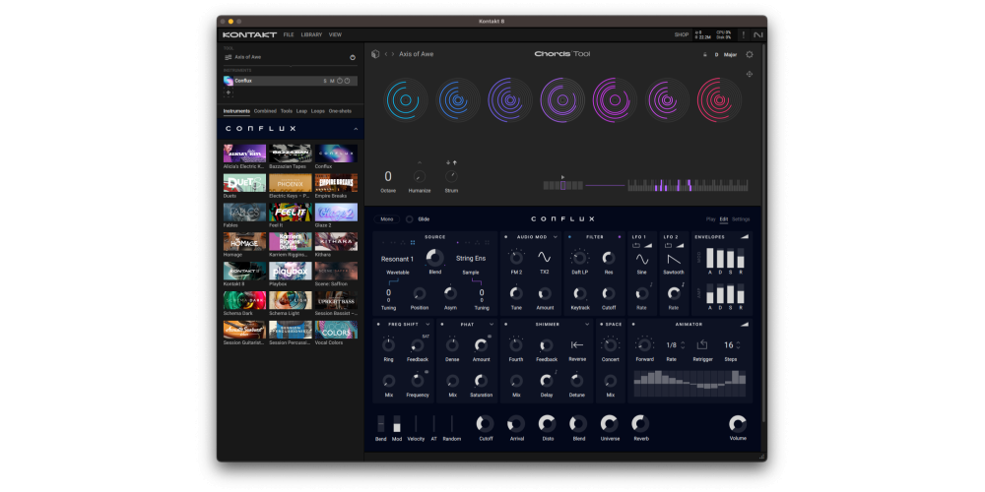Click the Retrigger icon in Animator
This screenshot has height=492, width=985.
(x=701, y=344)
